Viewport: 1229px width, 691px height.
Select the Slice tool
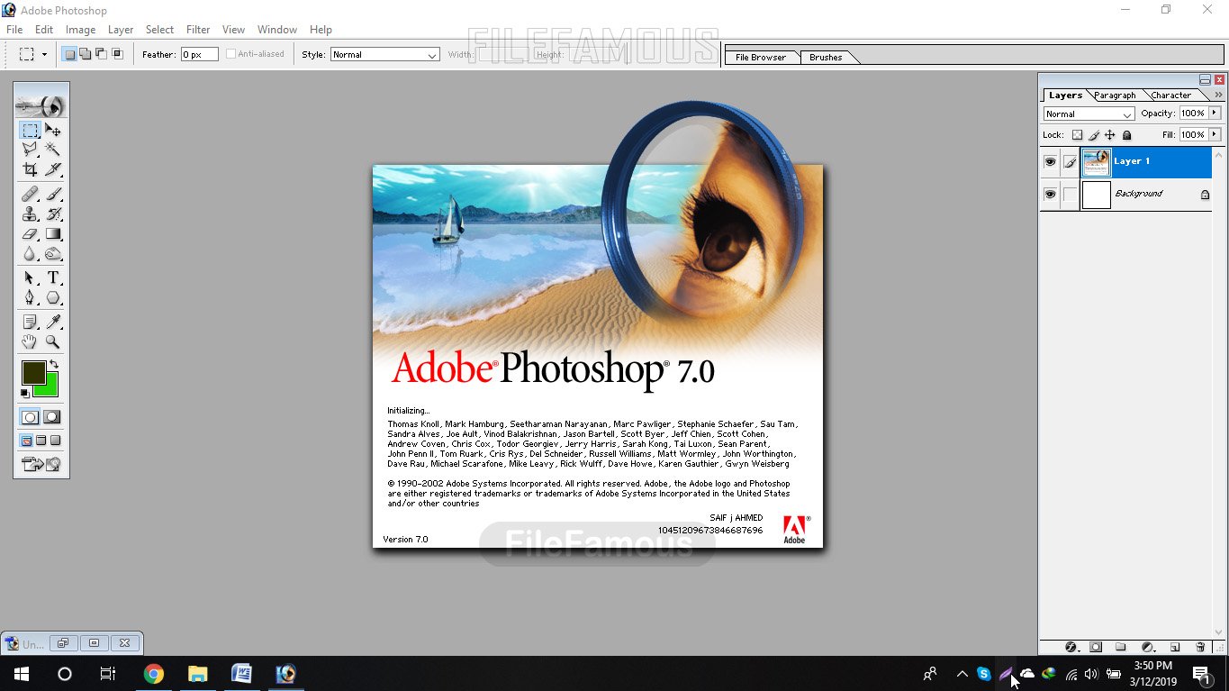tap(53, 169)
